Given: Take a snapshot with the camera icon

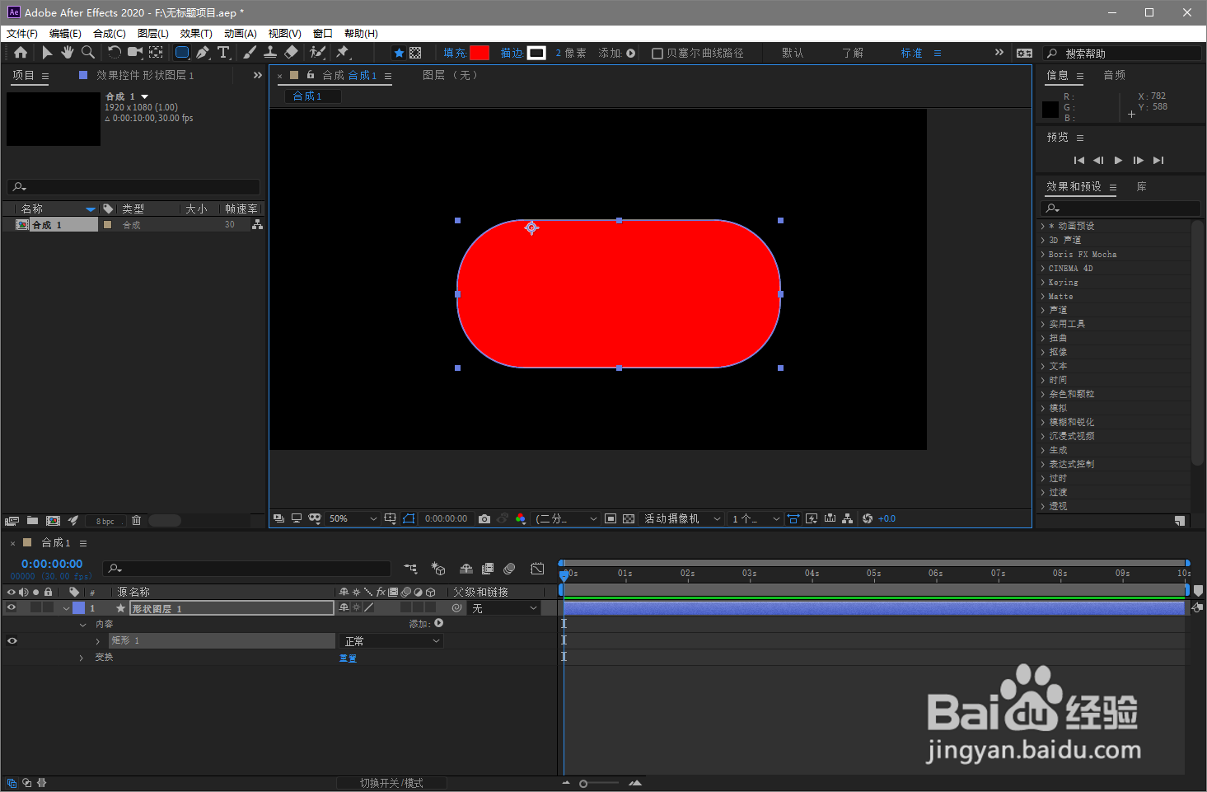Looking at the screenshot, I should [x=484, y=518].
